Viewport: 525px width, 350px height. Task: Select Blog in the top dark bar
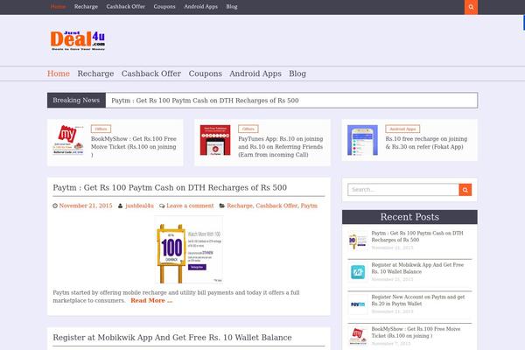pyautogui.click(x=232, y=6)
